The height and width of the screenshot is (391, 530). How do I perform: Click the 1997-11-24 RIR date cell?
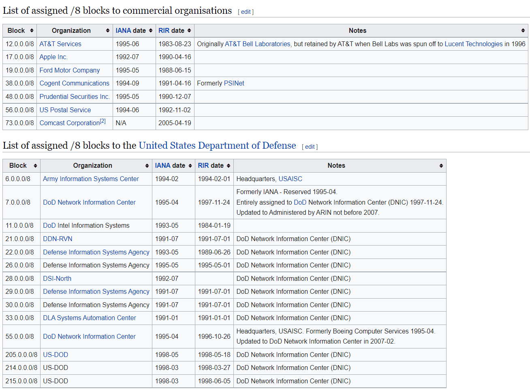coord(214,203)
